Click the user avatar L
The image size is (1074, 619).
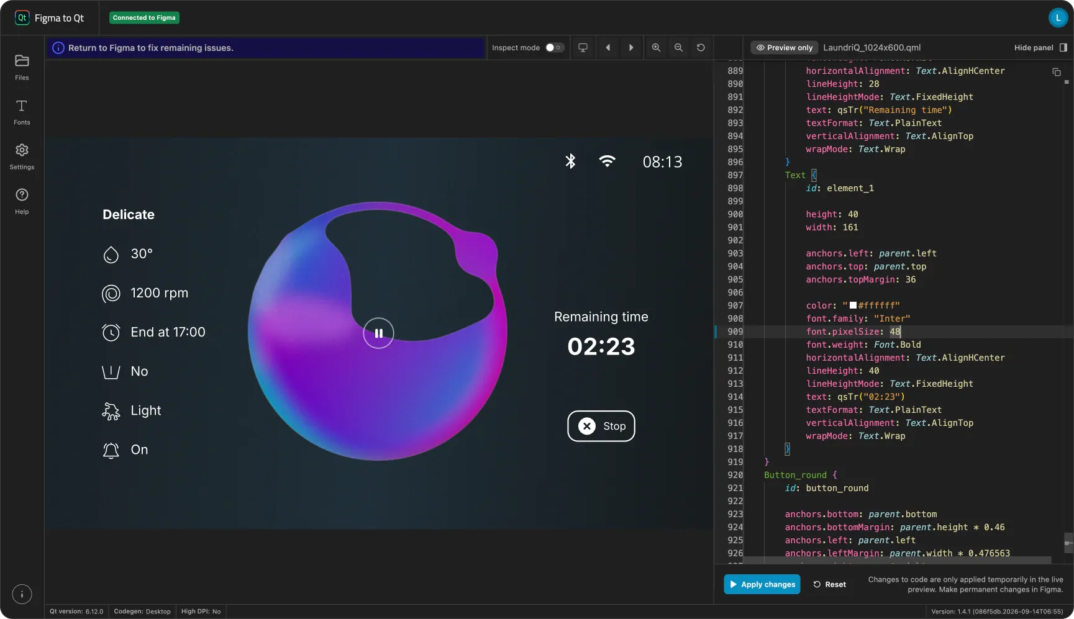tap(1058, 18)
